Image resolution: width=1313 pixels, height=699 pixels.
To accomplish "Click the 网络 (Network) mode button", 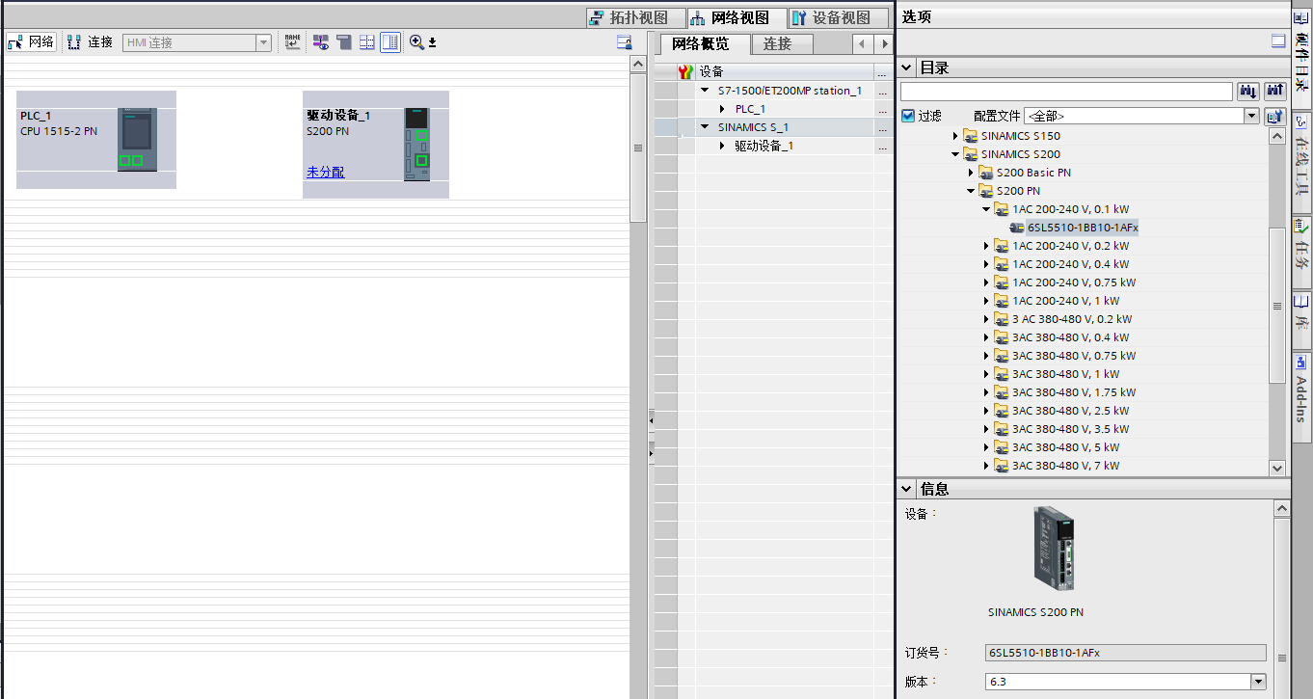I will 31,42.
